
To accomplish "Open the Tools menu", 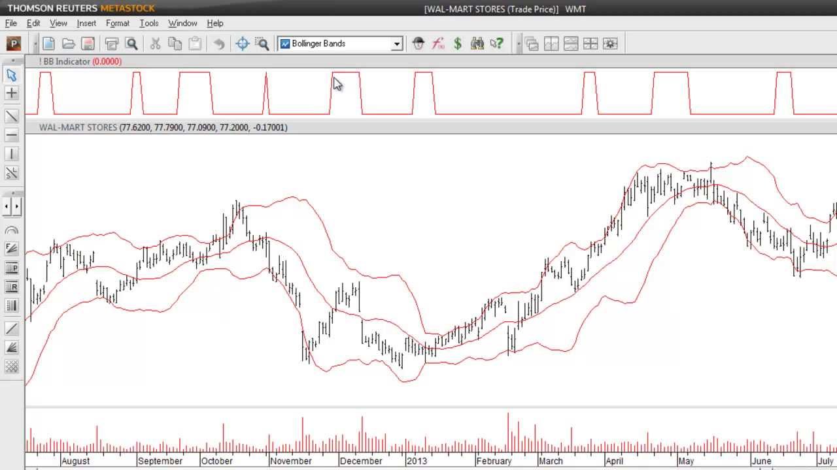I will click(149, 23).
